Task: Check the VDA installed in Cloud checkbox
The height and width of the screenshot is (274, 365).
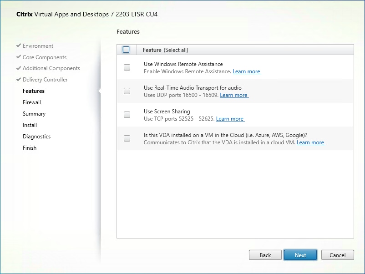Action: click(127, 138)
